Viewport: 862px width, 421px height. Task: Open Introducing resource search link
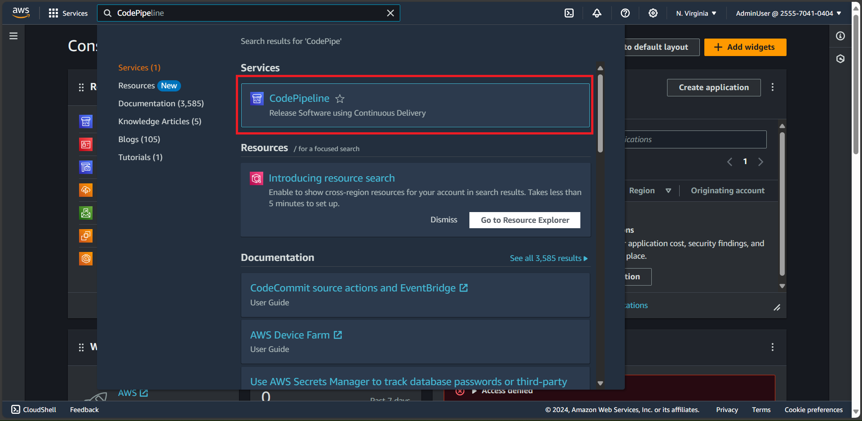click(332, 178)
